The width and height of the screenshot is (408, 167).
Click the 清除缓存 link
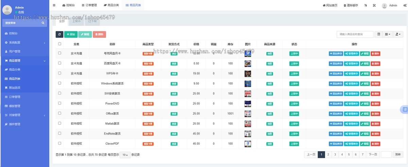[351, 5]
